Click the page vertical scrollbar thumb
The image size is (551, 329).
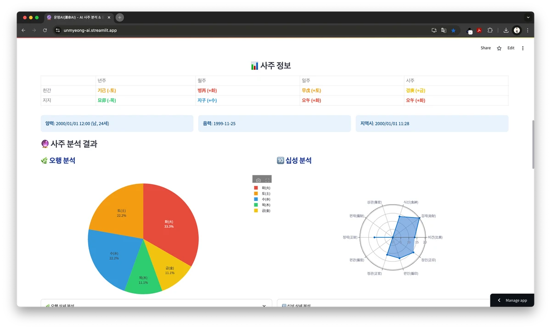coord(533,145)
